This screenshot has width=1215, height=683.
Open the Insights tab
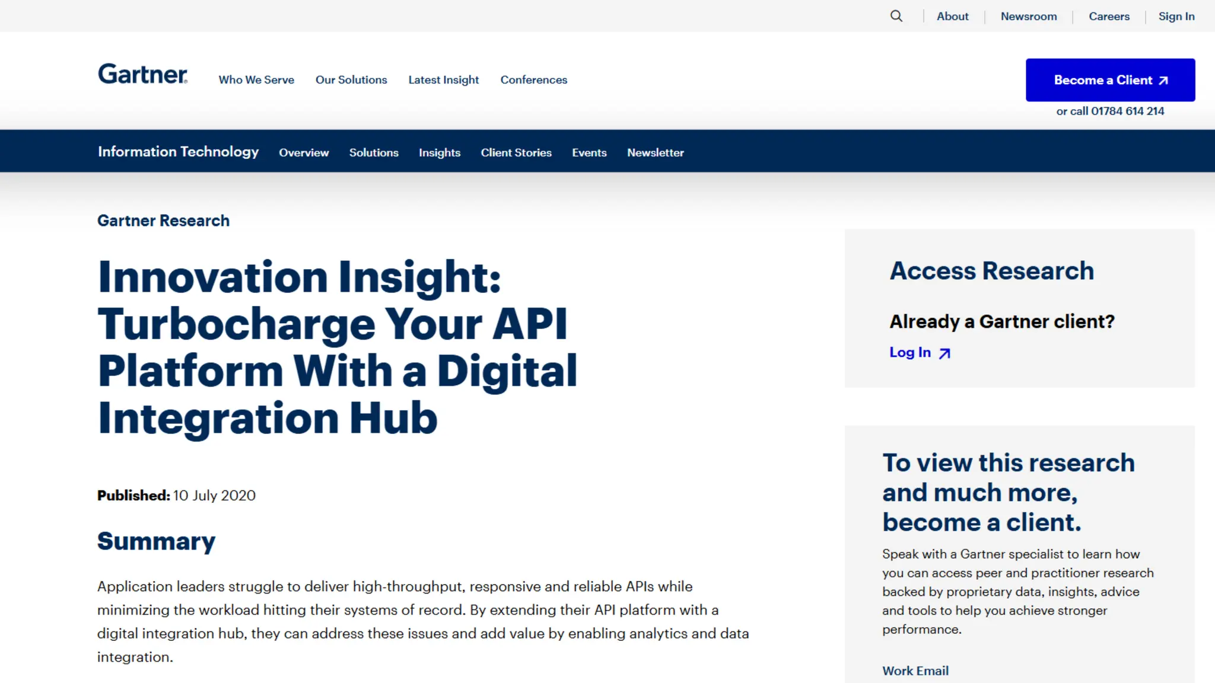pos(439,152)
